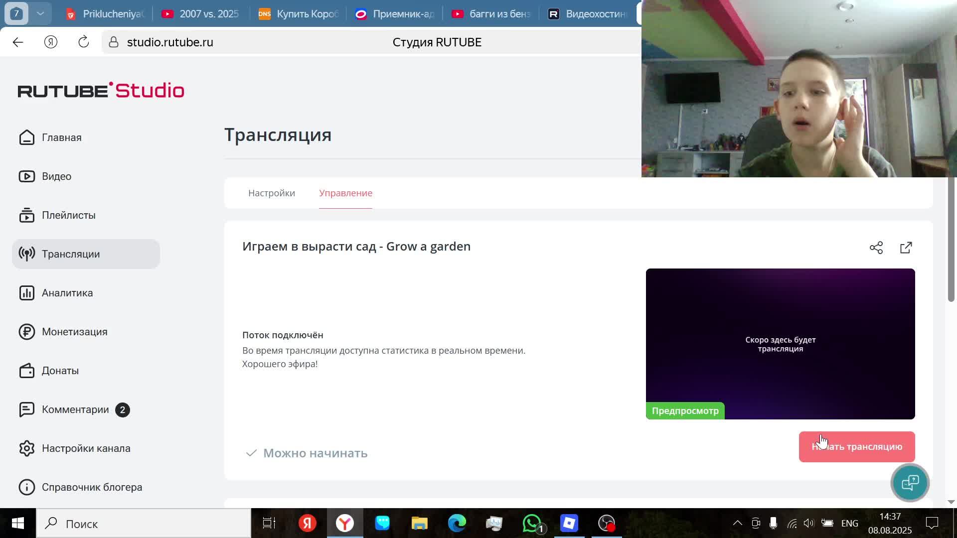
Task: Click the Yandex home icon in toolbar
Action: coord(51,42)
